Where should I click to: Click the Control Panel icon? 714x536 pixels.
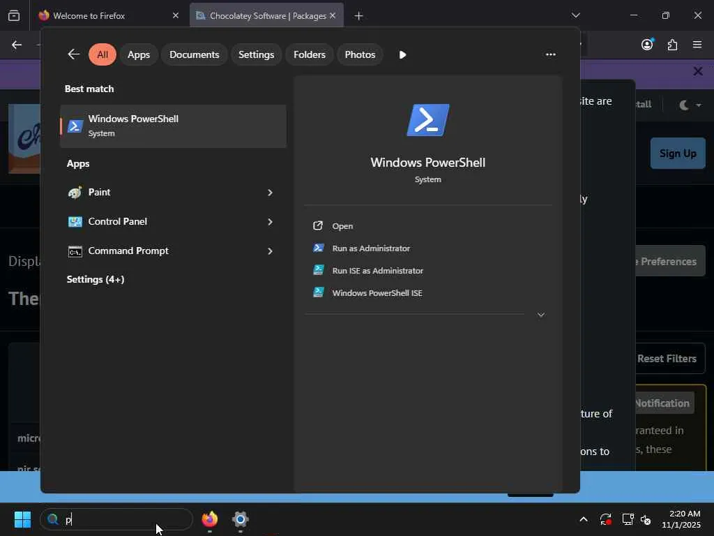click(x=75, y=221)
